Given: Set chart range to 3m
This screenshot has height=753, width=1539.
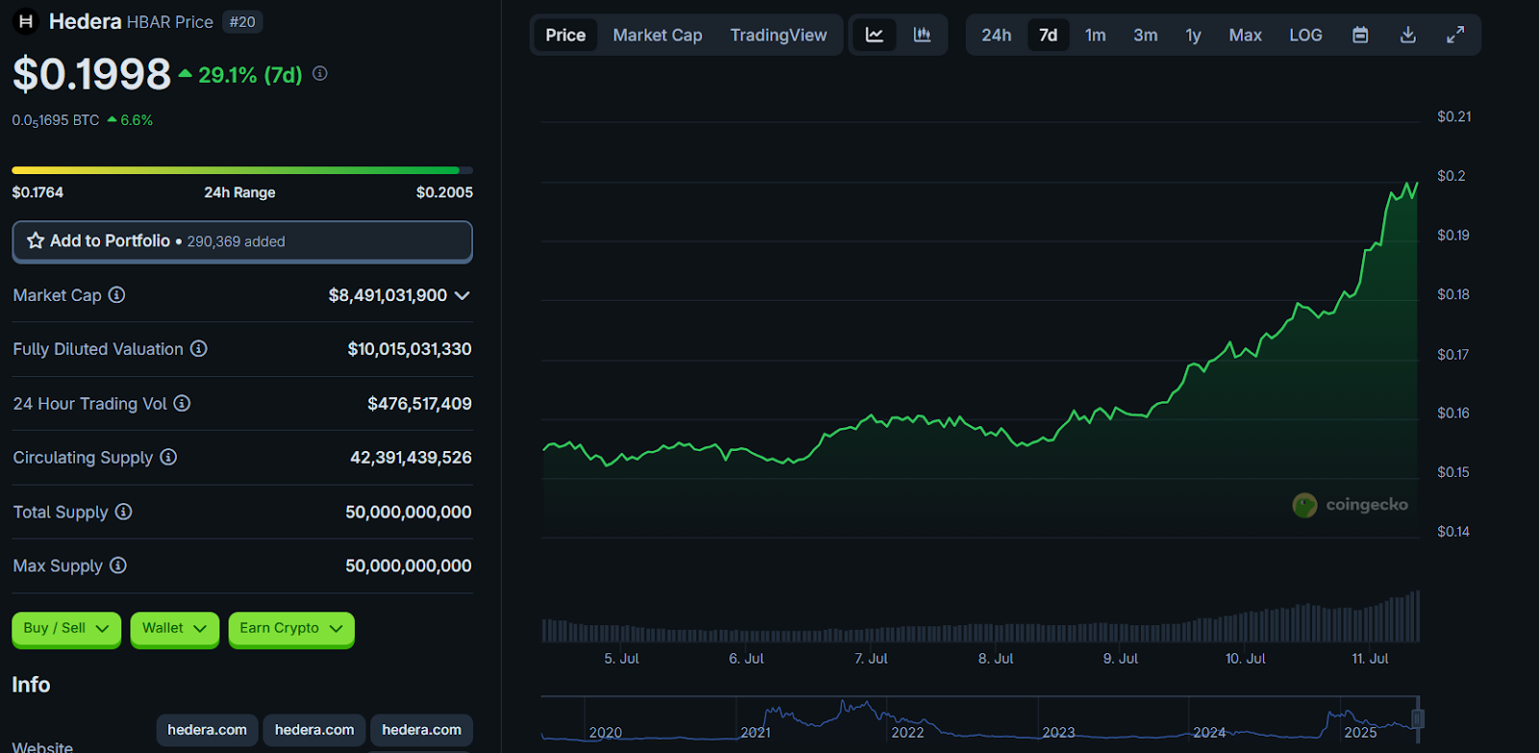Looking at the screenshot, I should coord(1146,35).
